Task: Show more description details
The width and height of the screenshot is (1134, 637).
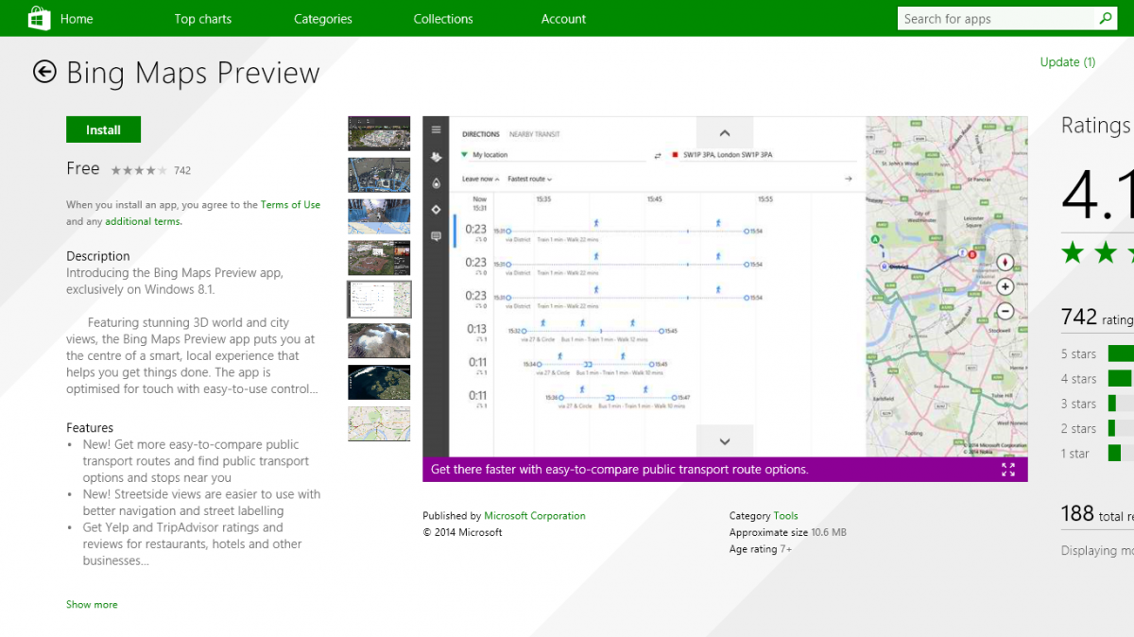Action: tap(92, 604)
